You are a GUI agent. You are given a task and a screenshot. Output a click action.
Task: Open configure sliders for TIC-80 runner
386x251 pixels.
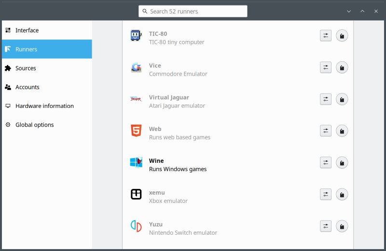326,36
